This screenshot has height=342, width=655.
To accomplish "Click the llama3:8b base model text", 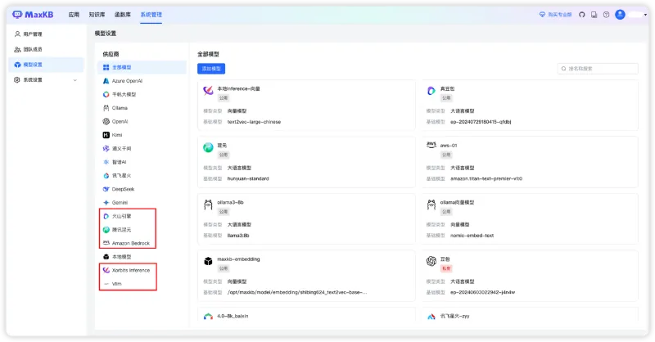I will 238,236.
